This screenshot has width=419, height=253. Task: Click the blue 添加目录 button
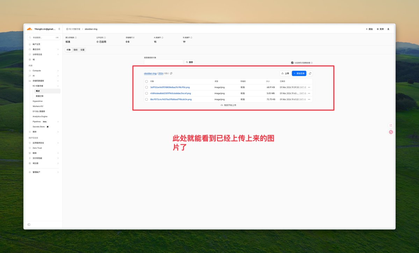click(x=299, y=73)
